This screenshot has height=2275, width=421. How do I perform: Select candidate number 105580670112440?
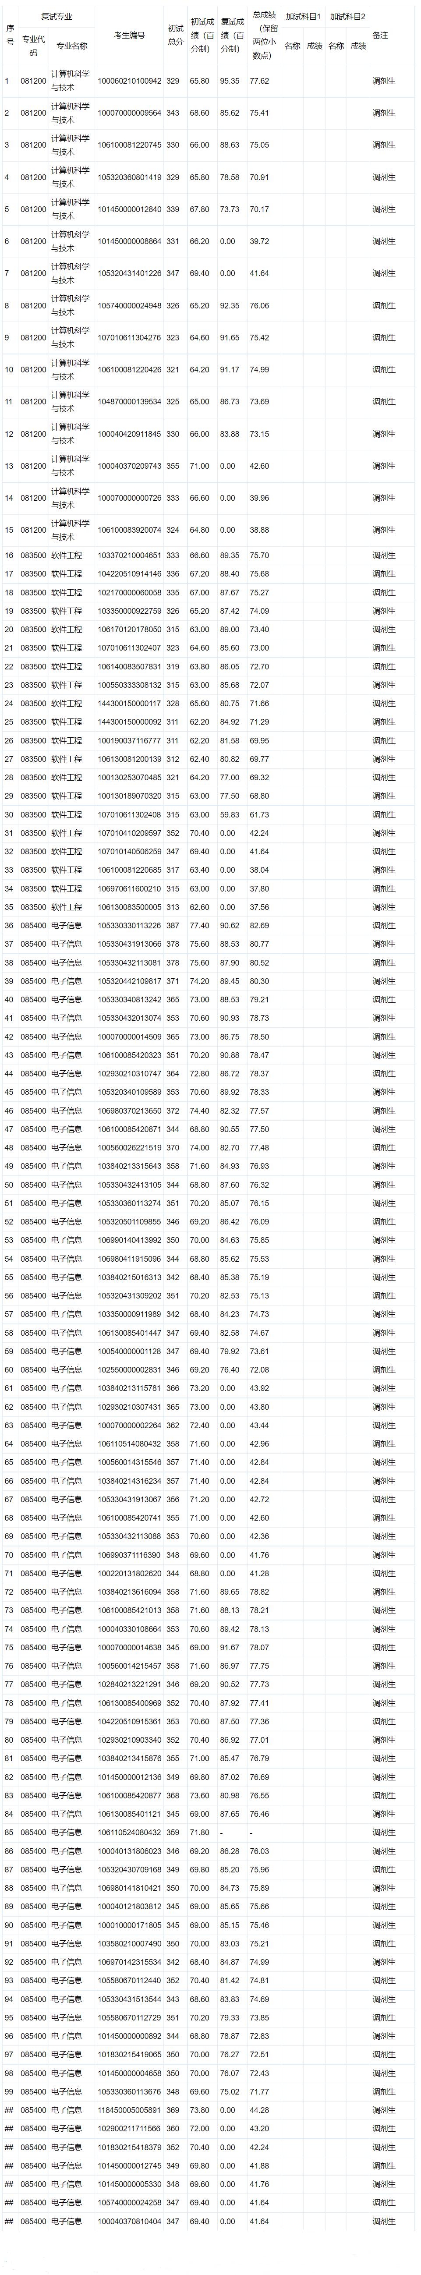click(x=129, y=1981)
